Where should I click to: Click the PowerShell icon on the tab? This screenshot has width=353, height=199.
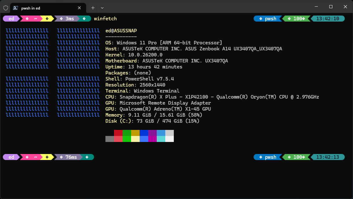click(x=15, y=8)
